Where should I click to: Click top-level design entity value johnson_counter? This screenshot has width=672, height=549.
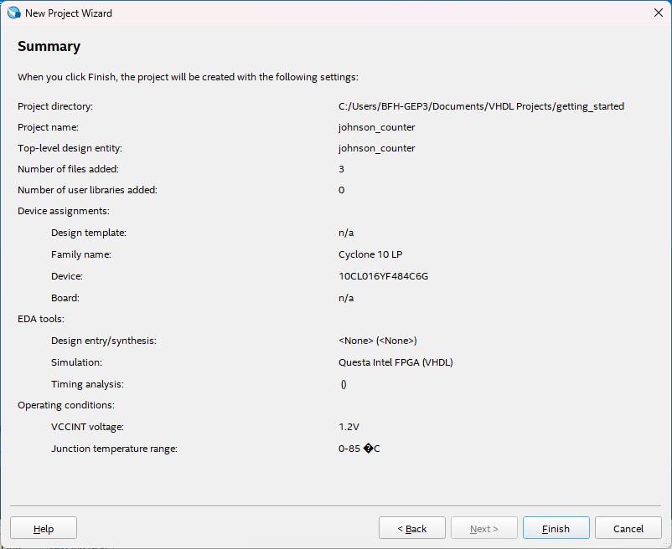pos(377,148)
